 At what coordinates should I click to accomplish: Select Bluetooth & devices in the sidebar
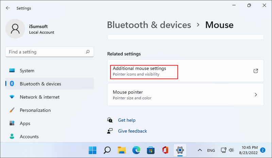click(50, 84)
